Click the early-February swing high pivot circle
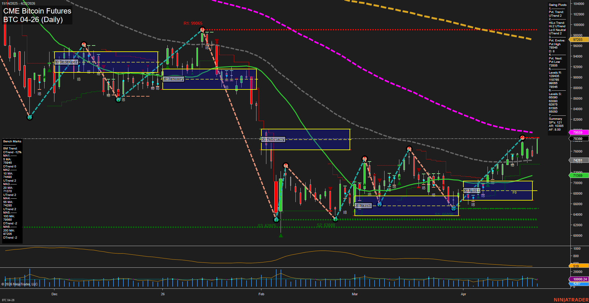 285,165
